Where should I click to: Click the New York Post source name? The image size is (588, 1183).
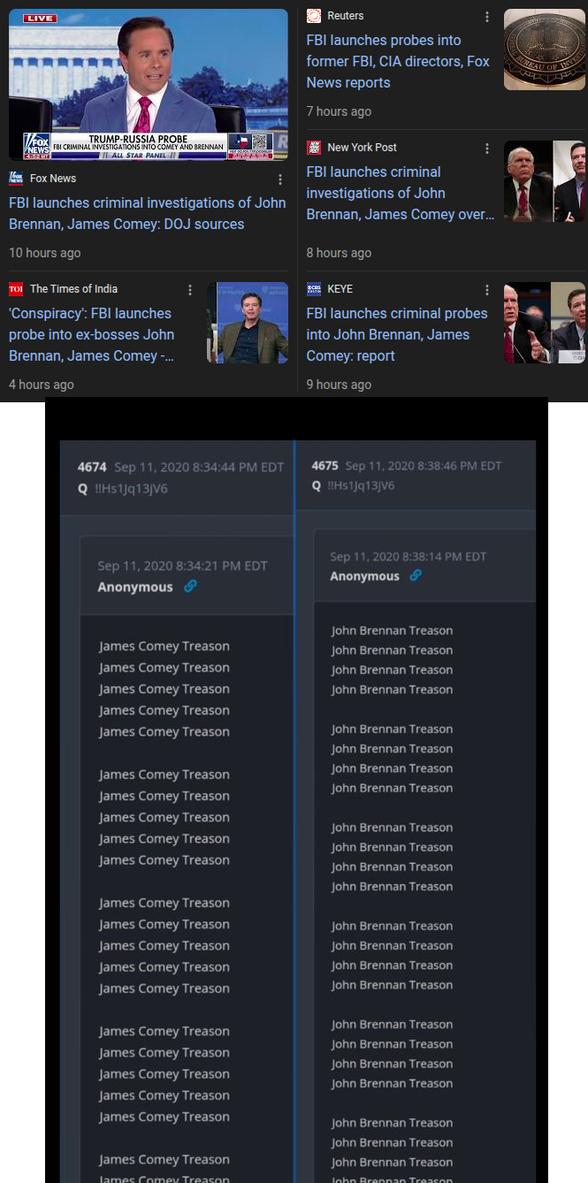(x=363, y=148)
